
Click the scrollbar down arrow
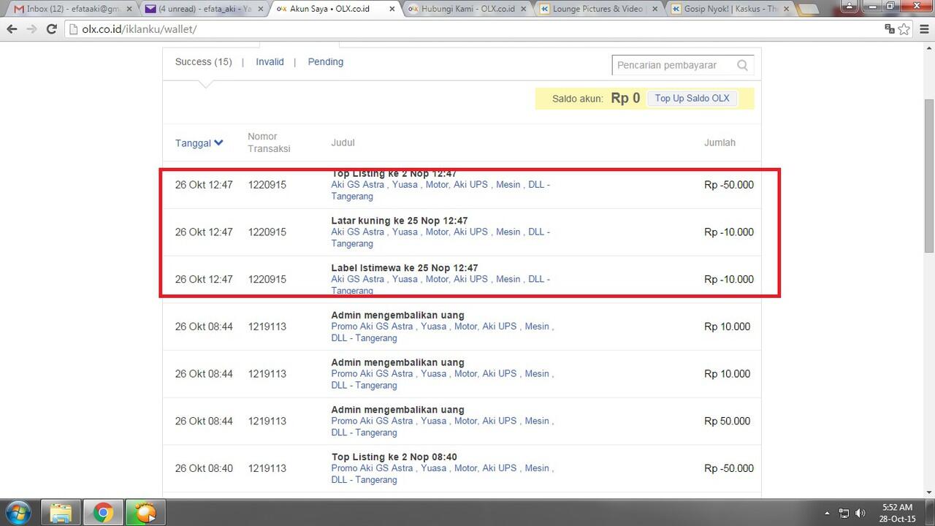tap(929, 492)
